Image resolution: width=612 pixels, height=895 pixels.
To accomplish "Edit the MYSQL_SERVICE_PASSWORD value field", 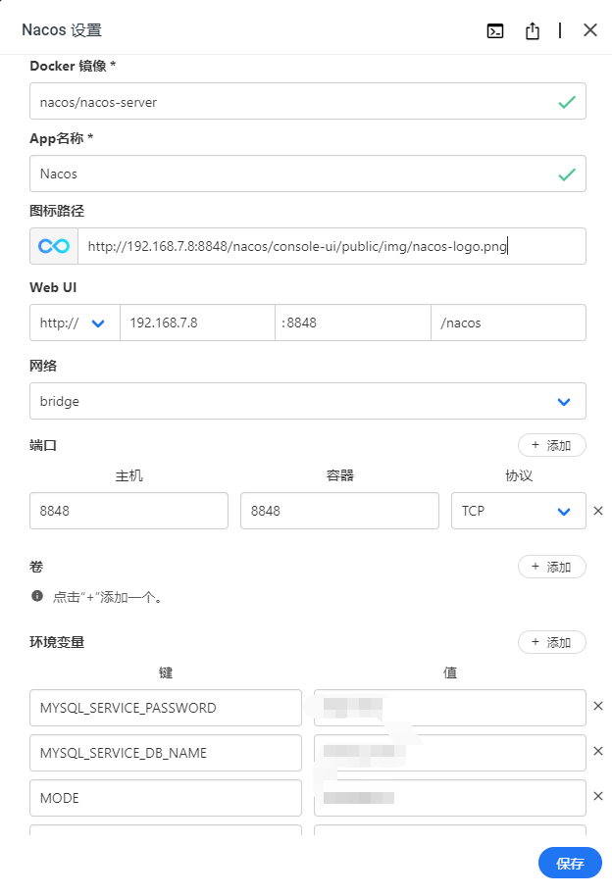I will [450, 708].
